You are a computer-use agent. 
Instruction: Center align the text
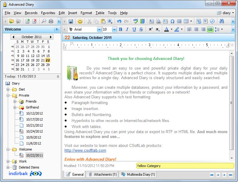tap(196, 29)
